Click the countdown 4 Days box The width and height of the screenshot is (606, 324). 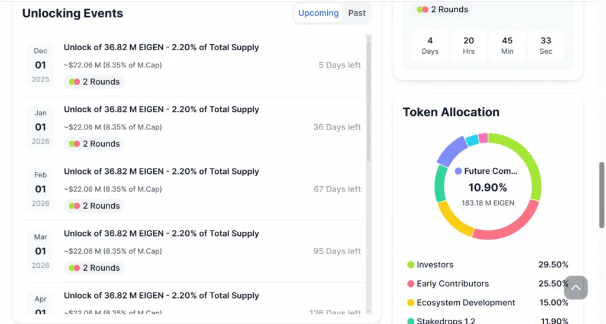[430, 46]
